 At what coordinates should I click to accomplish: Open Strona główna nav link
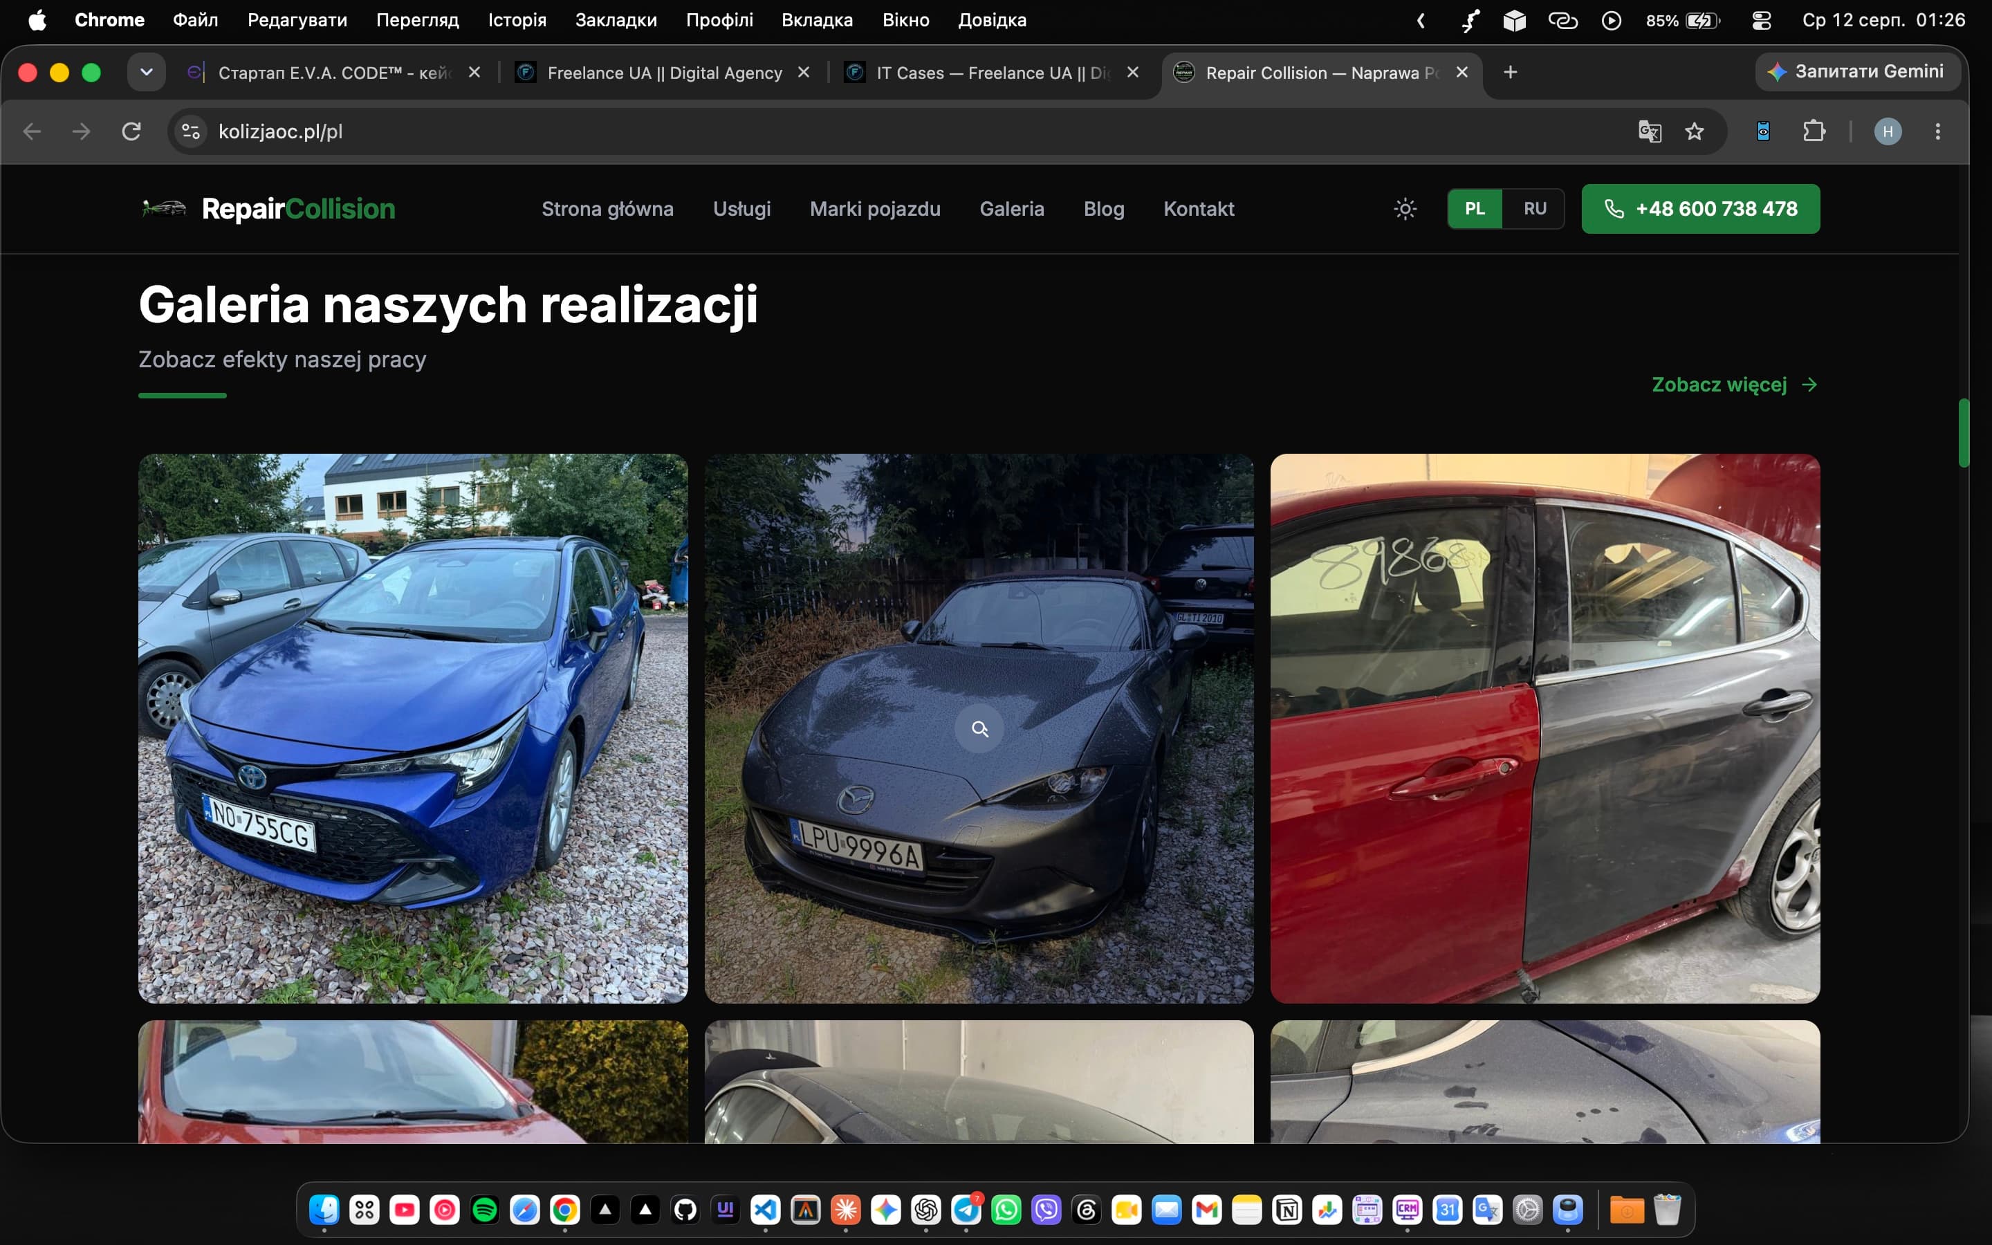(x=607, y=209)
